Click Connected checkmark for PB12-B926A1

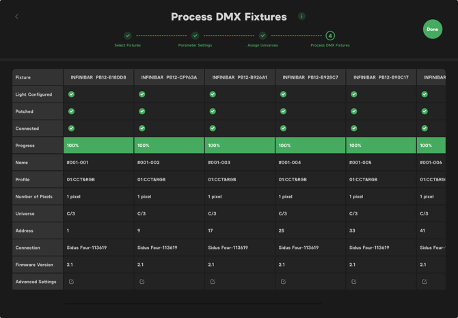(213, 128)
